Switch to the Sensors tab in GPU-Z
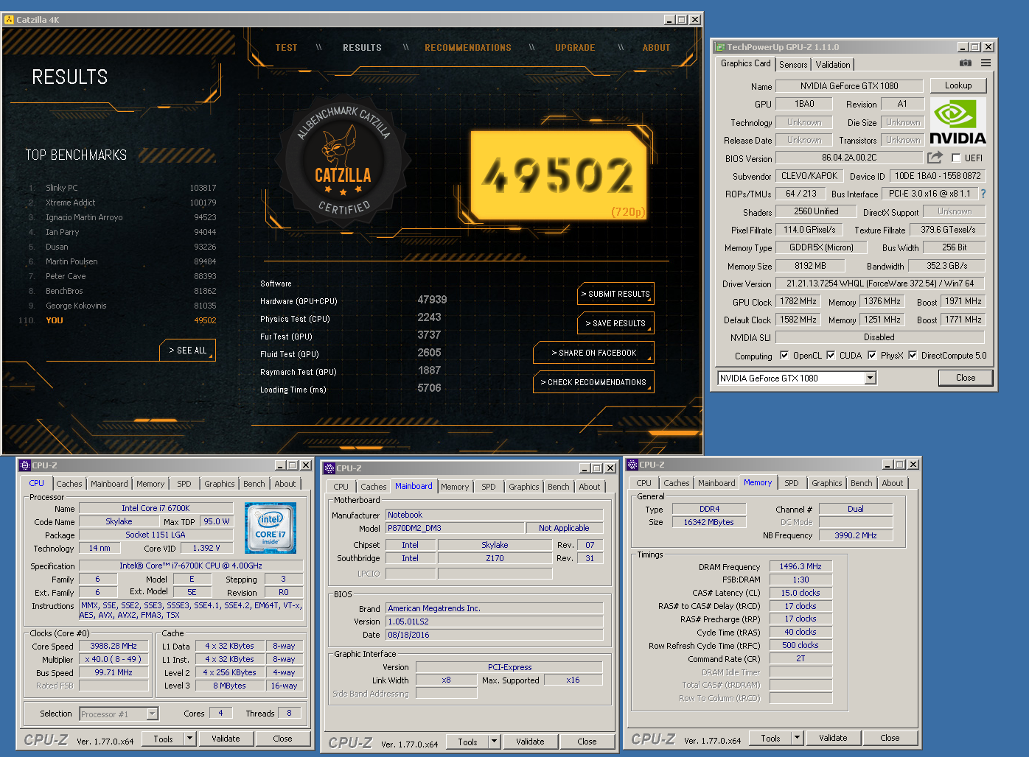Image resolution: width=1029 pixels, height=757 pixels. click(793, 65)
